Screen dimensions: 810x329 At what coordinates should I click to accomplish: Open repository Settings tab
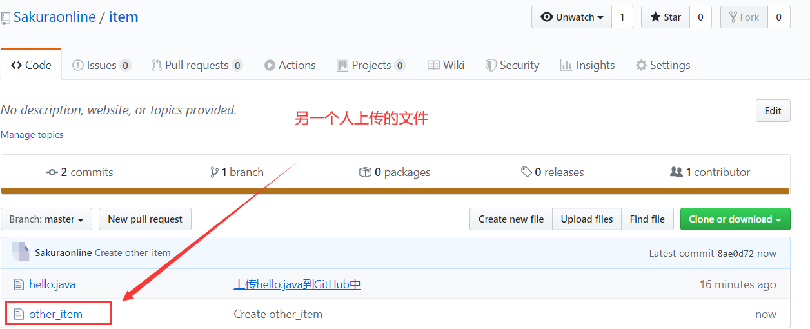pyautogui.click(x=663, y=65)
